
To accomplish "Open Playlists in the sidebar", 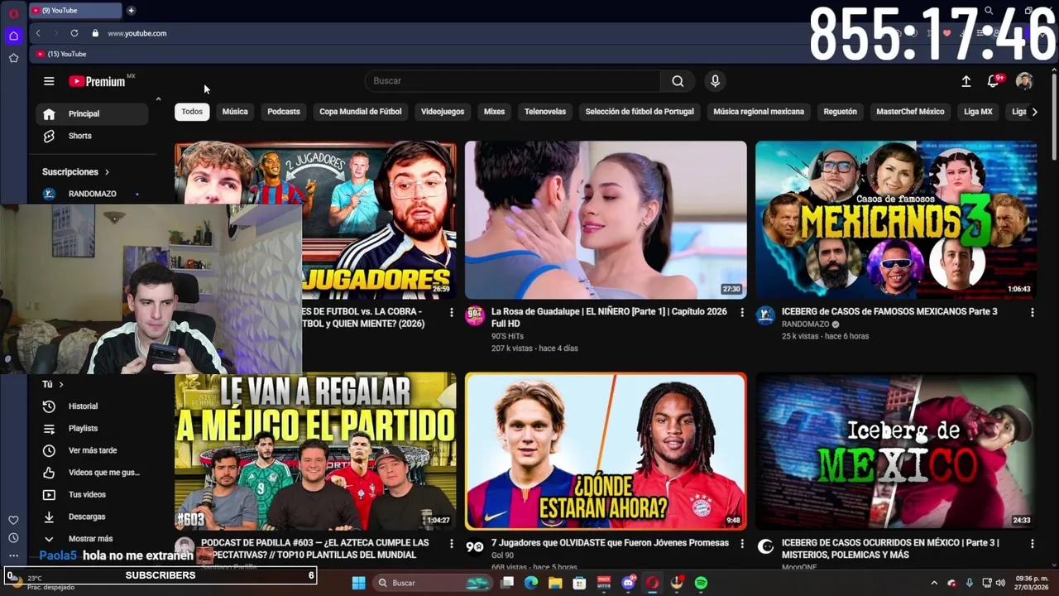I will [92, 429].
